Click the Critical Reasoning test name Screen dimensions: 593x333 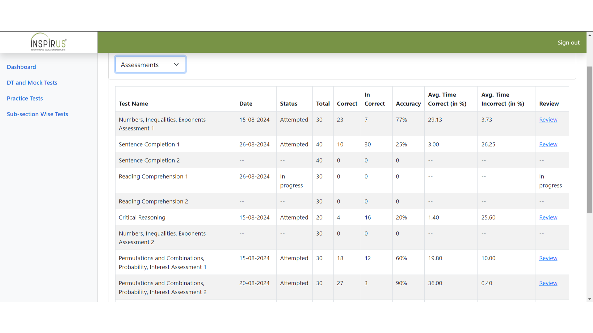pos(142,217)
